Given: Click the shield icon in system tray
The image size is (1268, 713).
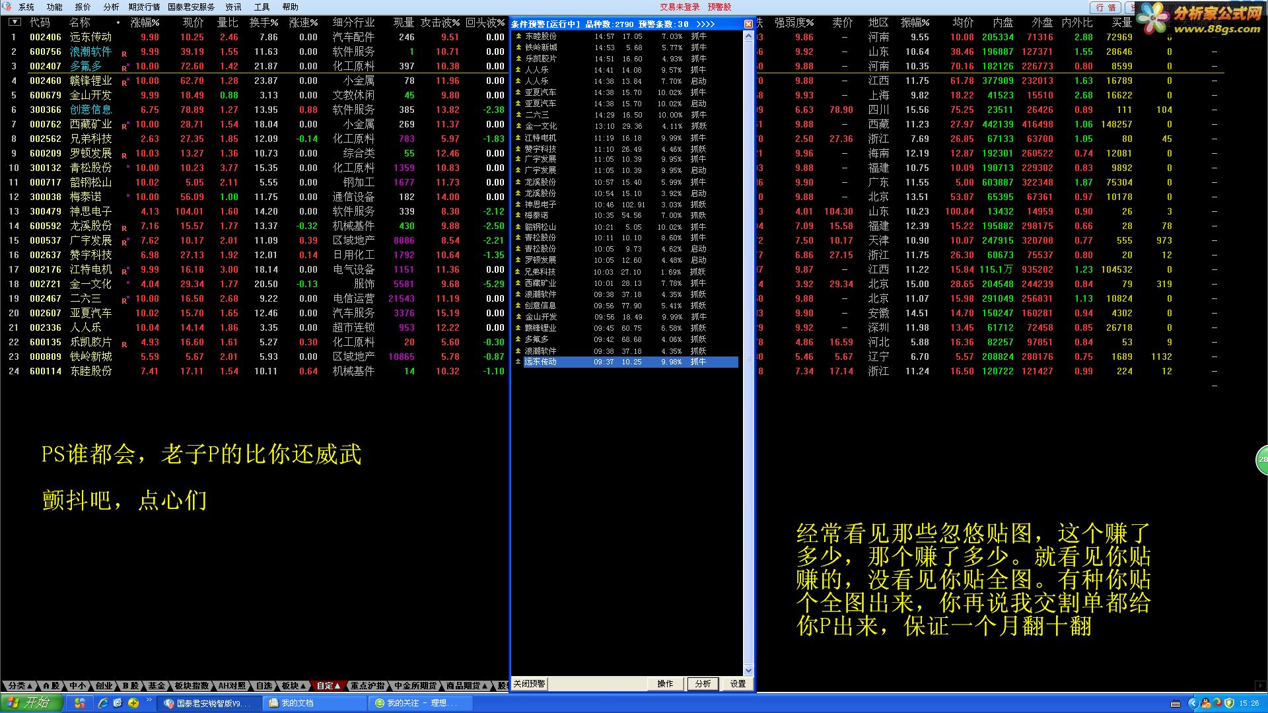Looking at the screenshot, I should coord(1229,704).
